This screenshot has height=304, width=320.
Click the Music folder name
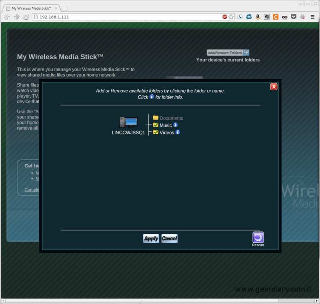click(x=166, y=125)
